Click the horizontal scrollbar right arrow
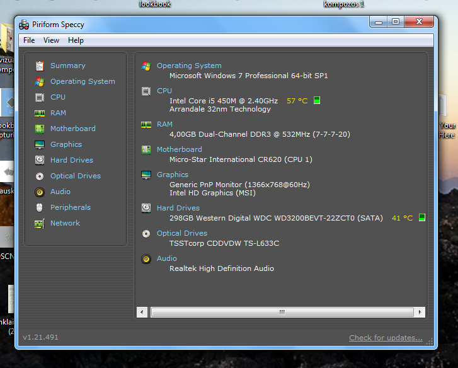 click(x=420, y=312)
